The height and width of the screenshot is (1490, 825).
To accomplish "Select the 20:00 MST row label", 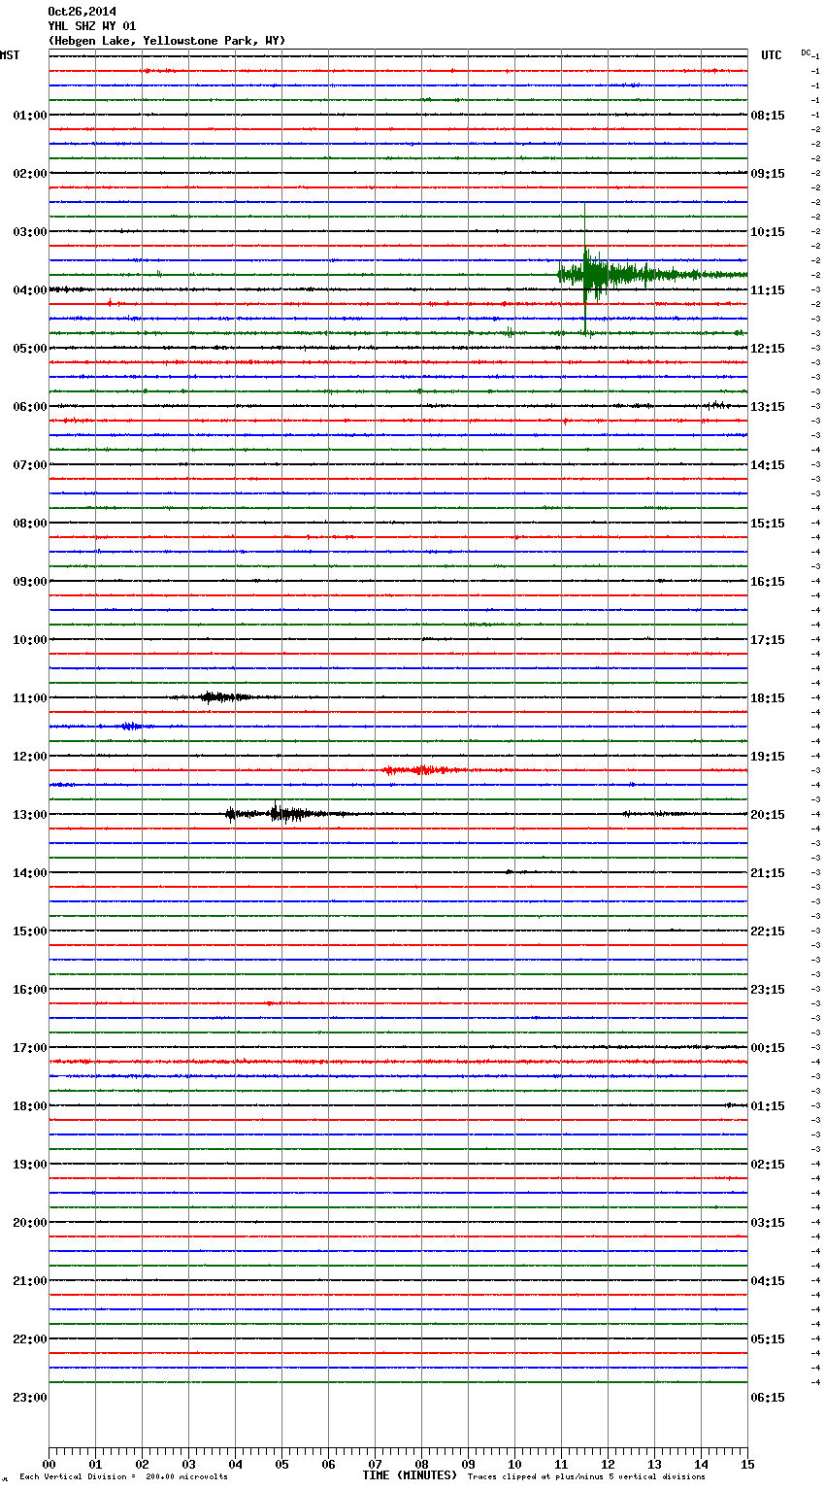I will coord(30,1223).
